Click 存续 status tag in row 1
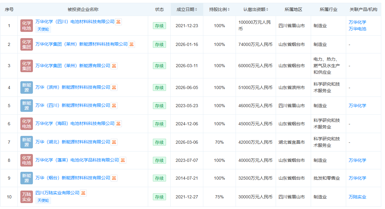 (159, 26)
